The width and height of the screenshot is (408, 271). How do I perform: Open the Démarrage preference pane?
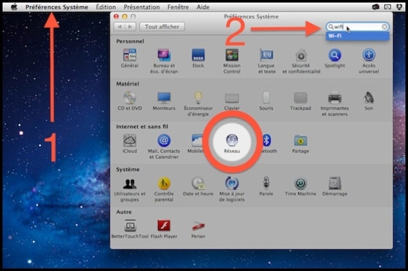pos(335,186)
